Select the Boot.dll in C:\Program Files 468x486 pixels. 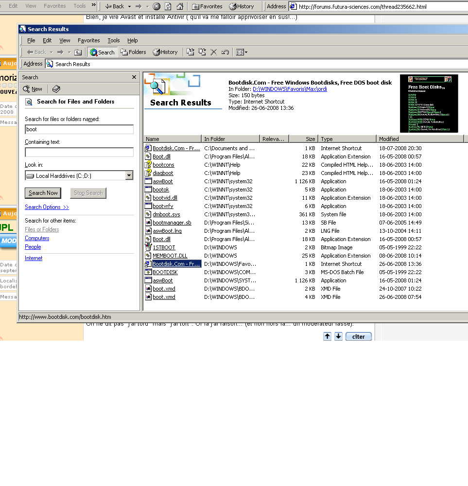(x=161, y=156)
